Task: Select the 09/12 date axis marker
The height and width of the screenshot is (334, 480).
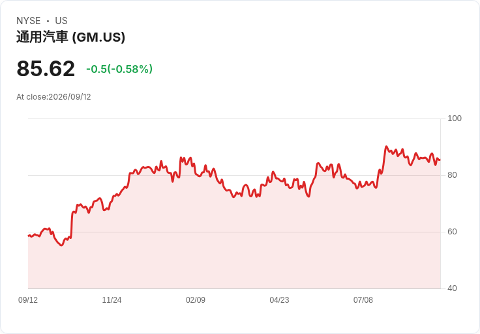Action: pos(28,300)
